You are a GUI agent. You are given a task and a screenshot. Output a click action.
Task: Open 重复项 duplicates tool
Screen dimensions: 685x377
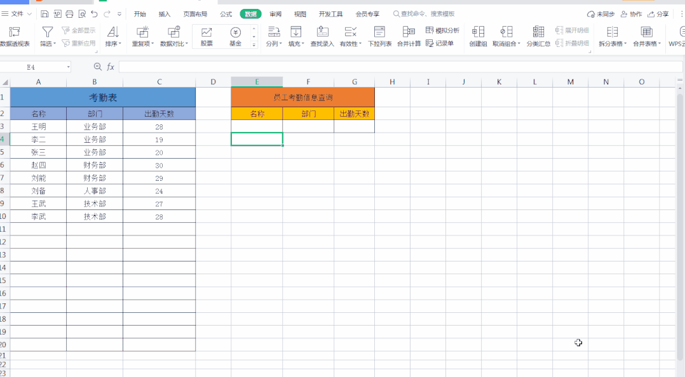click(143, 36)
